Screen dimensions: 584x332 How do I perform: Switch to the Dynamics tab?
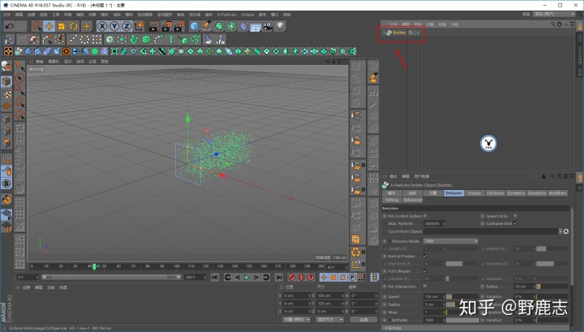[516, 193]
